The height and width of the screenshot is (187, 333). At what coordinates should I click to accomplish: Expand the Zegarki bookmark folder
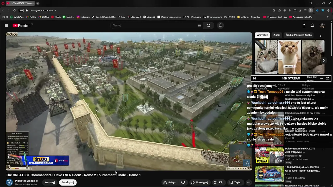pos(196,17)
